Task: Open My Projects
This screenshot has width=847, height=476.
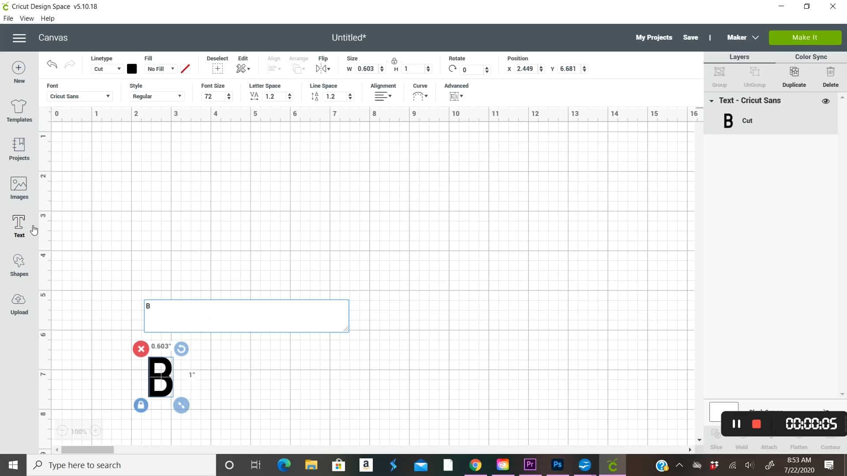Action: coord(654,37)
